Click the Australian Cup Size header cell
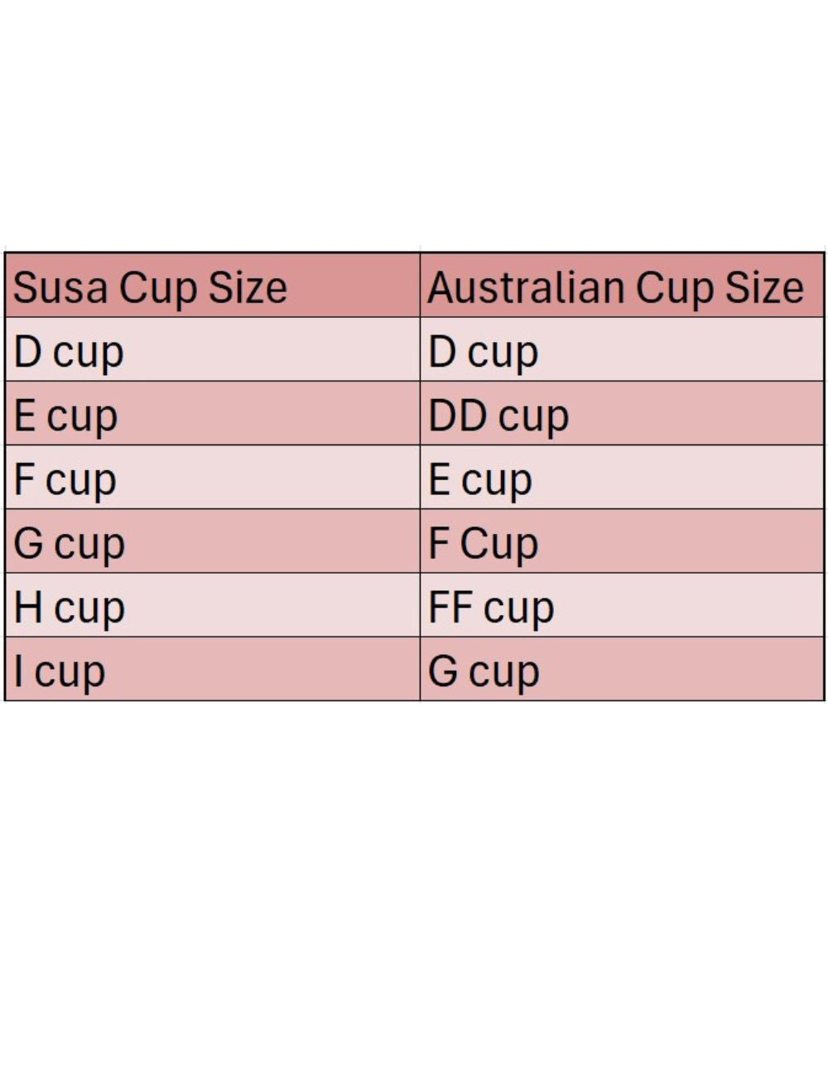This screenshot has height=1082, width=828. (x=621, y=286)
